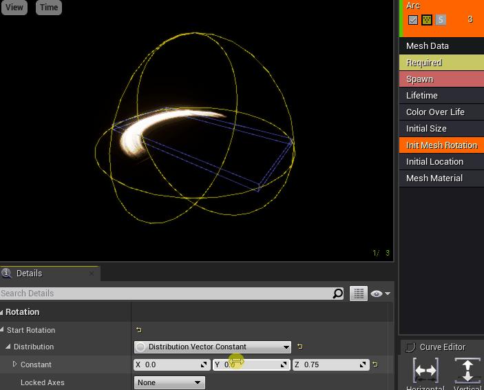The height and width of the screenshot is (390, 484).
Task: Click the Horizontal fit curve icon
Action: coord(425,371)
